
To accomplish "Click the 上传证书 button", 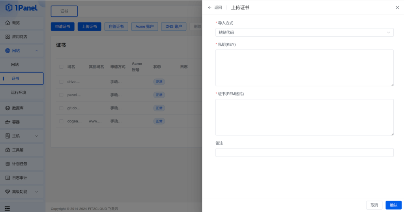I will [x=90, y=26].
